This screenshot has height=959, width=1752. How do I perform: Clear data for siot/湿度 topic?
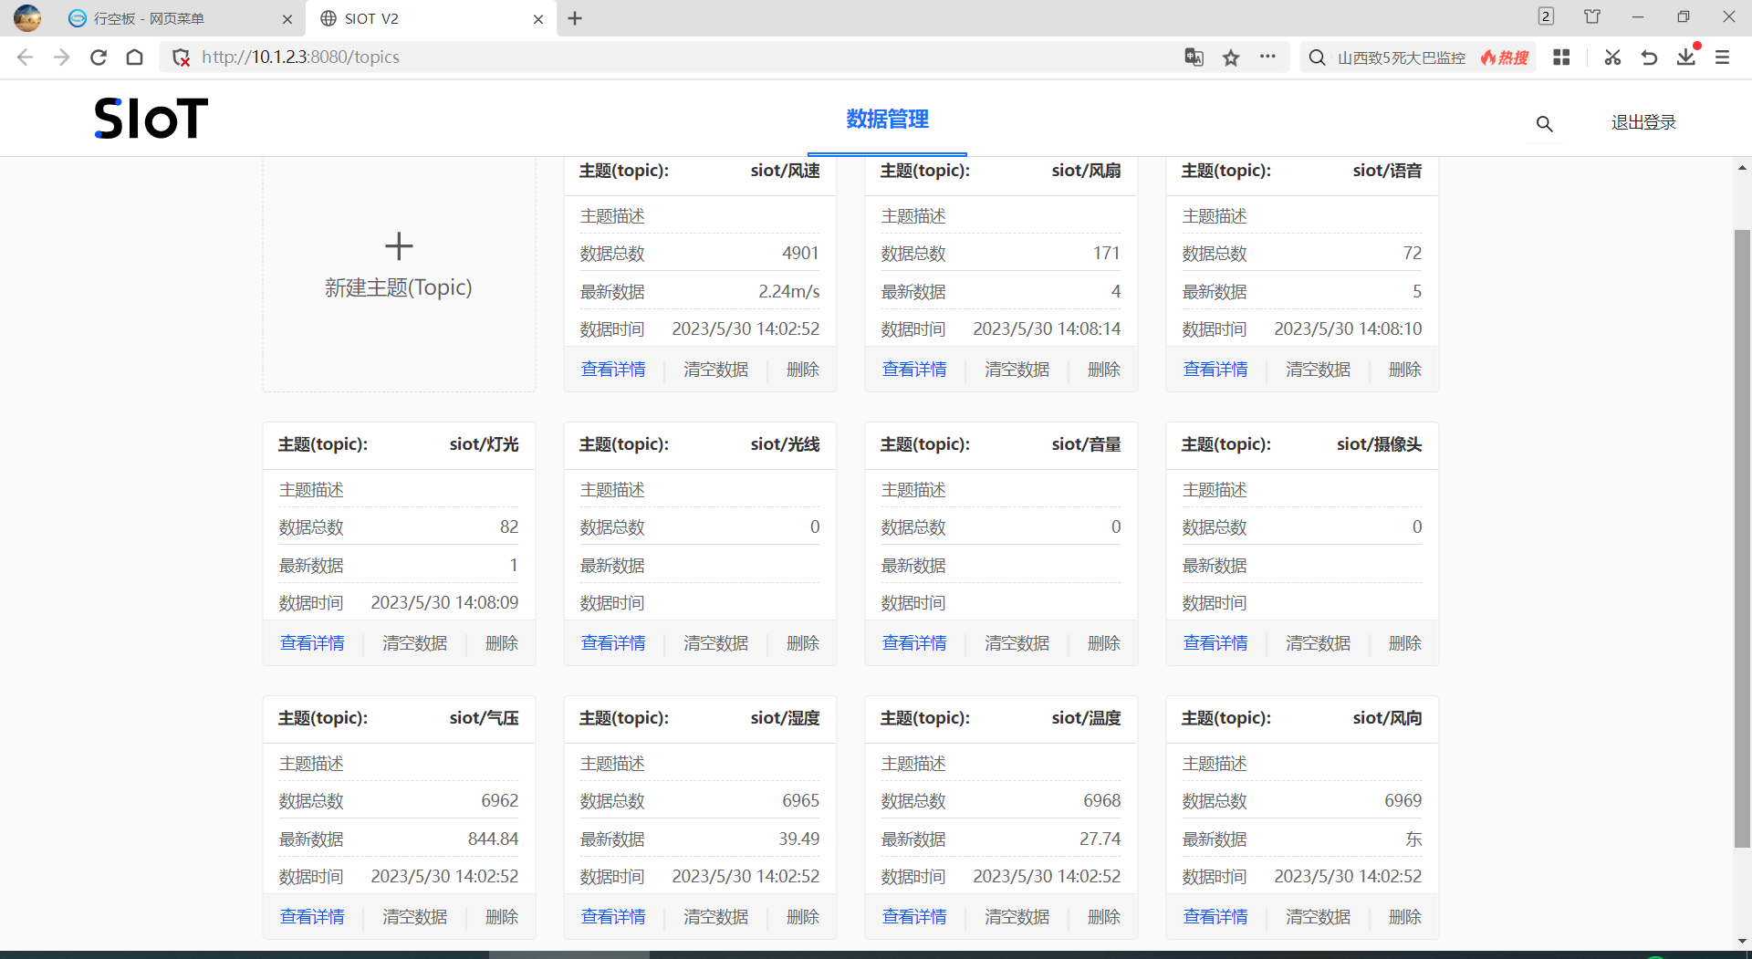click(x=716, y=917)
